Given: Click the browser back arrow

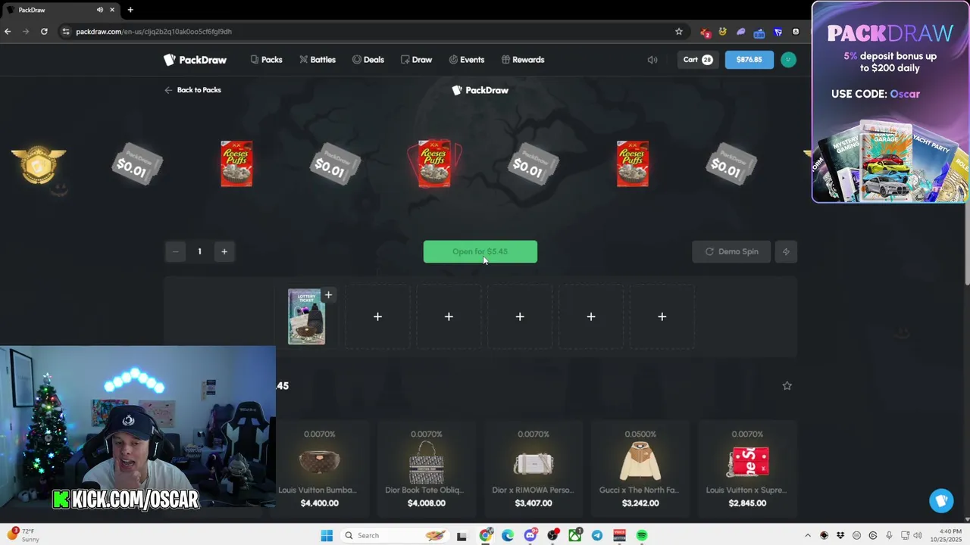Looking at the screenshot, I should (8, 31).
